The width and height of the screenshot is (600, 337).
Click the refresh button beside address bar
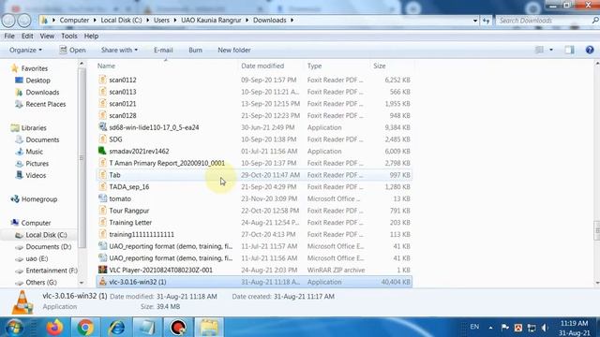[x=486, y=21]
